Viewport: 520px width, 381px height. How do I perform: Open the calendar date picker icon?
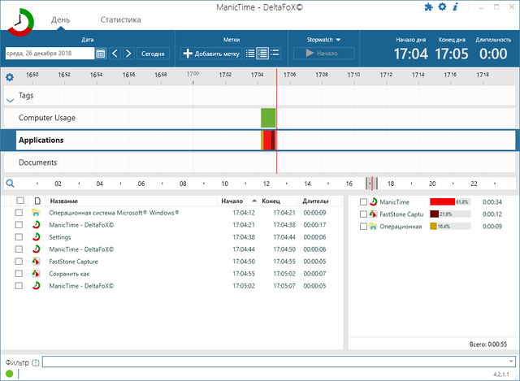tap(101, 54)
